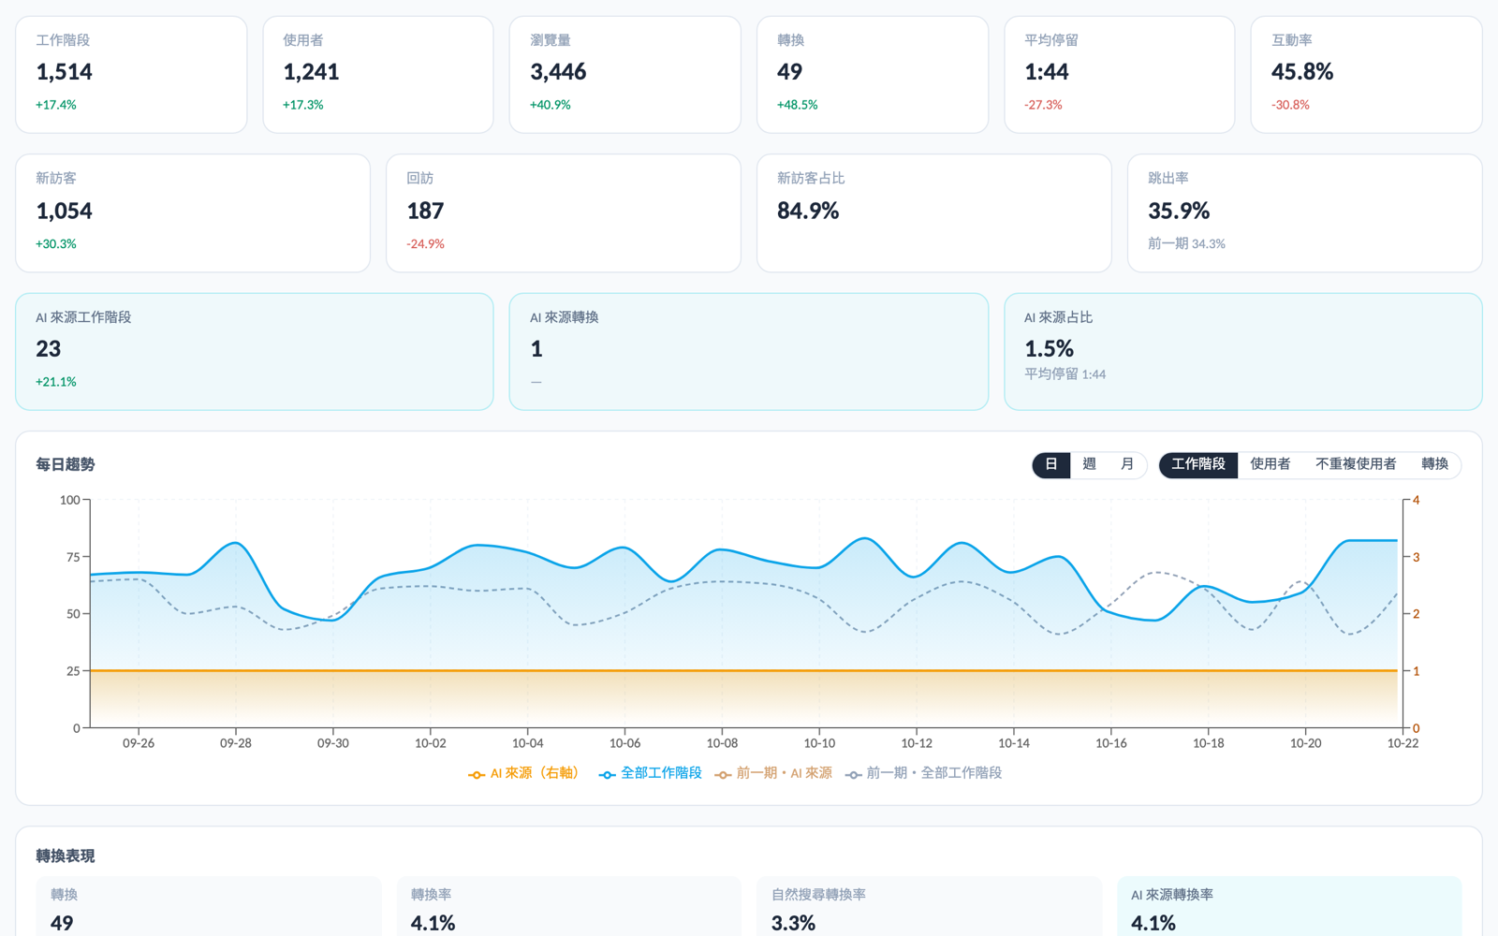Click the 09-26 x-axis date label
The width and height of the screenshot is (1498, 936).
tap(139, 743)
